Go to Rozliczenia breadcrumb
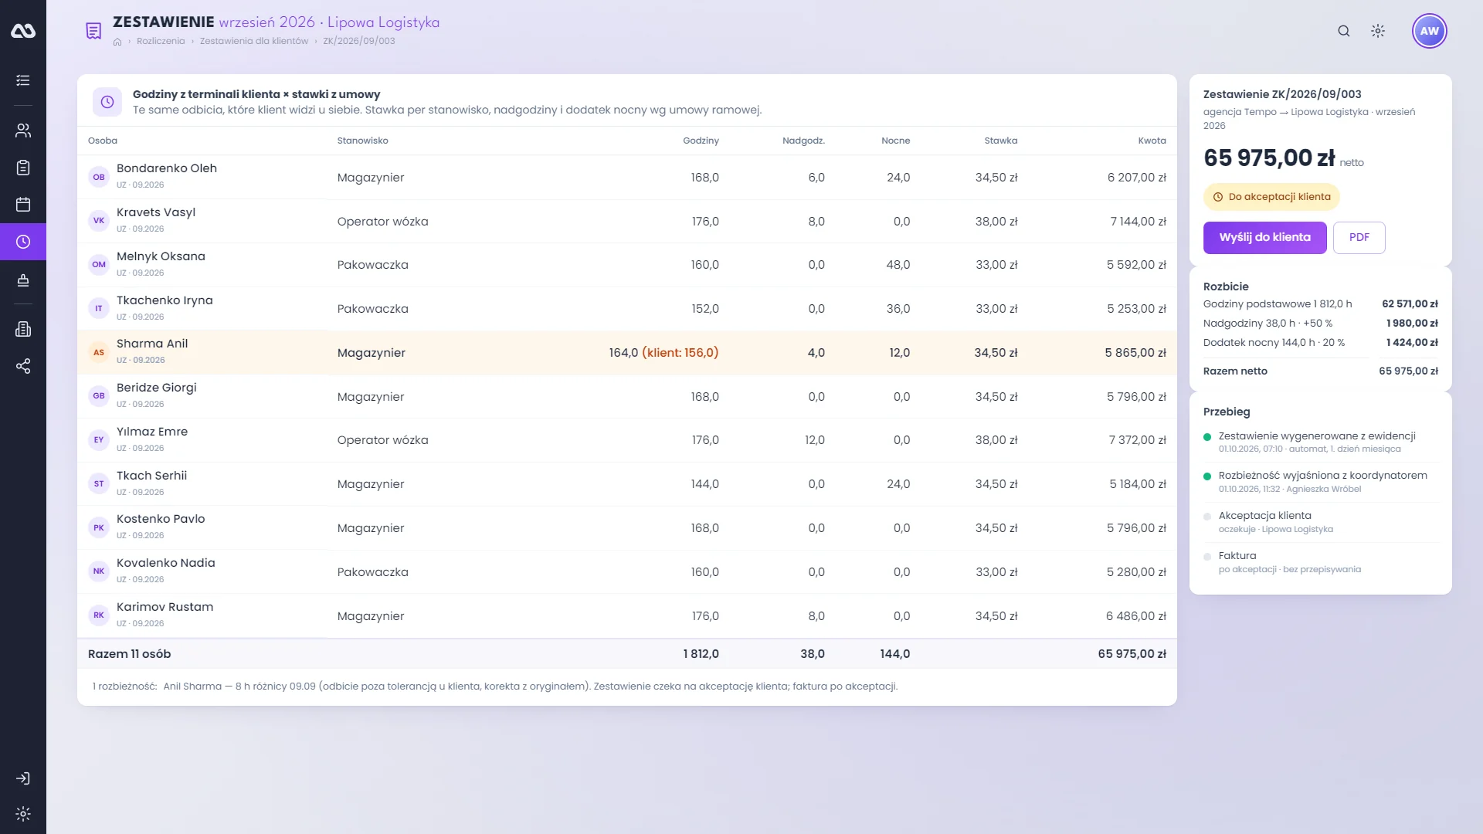The height and width of the screenshot is (834, 1483). click(161, 42)
